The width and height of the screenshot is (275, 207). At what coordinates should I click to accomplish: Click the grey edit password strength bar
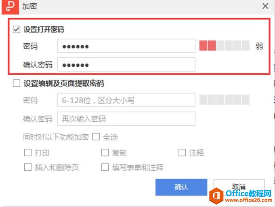click(x=225, y=99)
